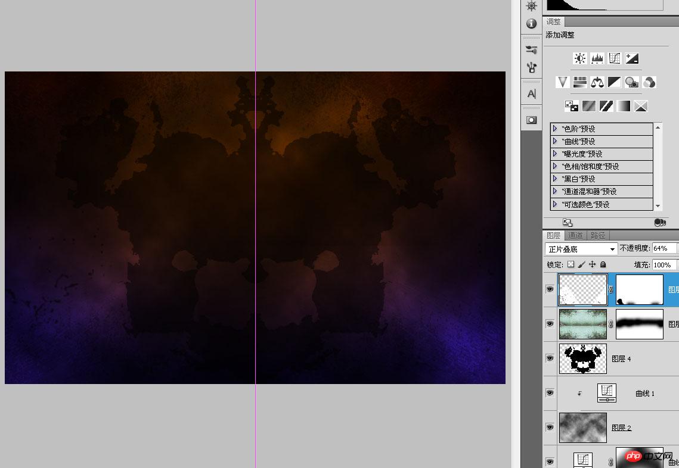The image size is (679, 468).
Task: Switch to the 路径 tab
Action: coord(598,235)
